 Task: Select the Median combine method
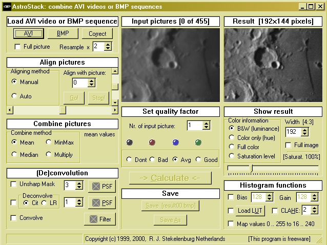click(x=14, y=155)
